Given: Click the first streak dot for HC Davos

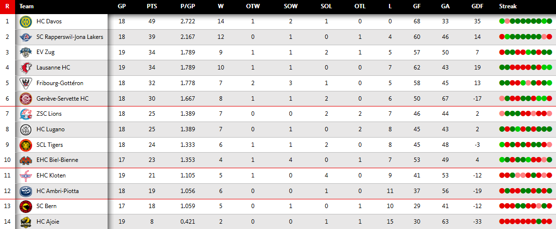Looking at the screenshot, I should click(501, 21).
